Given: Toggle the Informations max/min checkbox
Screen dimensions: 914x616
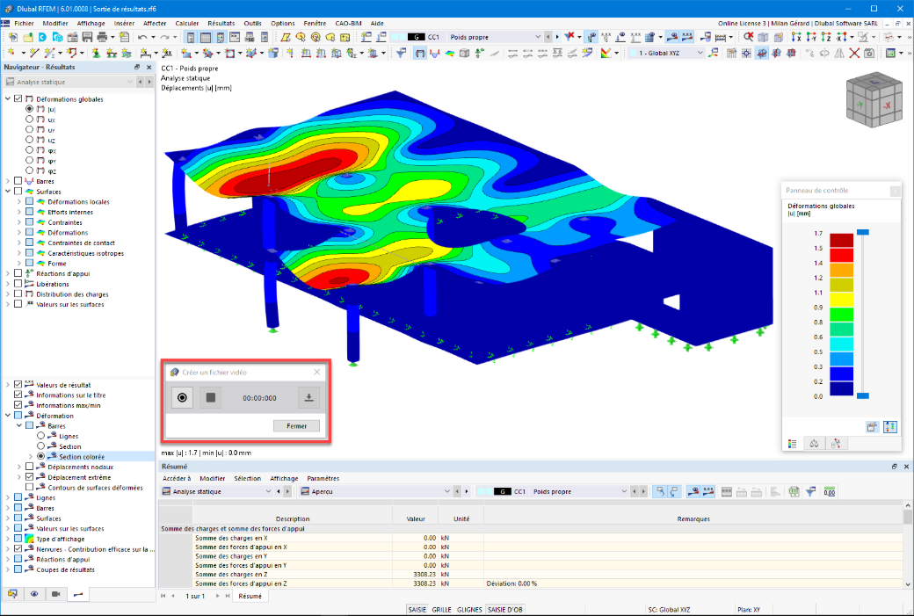Looking at the screenshot, I should 18,405.
